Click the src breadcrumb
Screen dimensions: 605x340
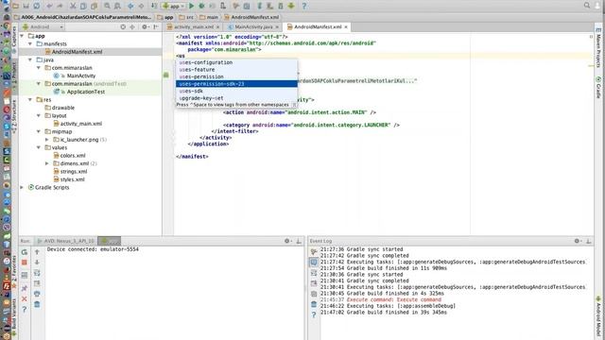(186, 17)
